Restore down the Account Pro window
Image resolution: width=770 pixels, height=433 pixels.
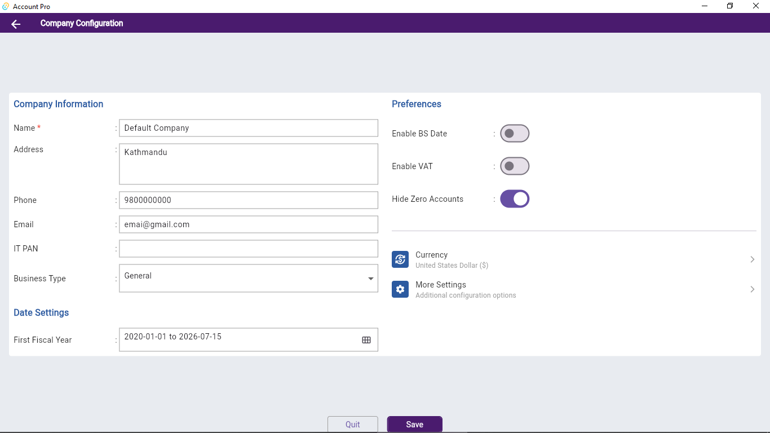click(730, 6)
